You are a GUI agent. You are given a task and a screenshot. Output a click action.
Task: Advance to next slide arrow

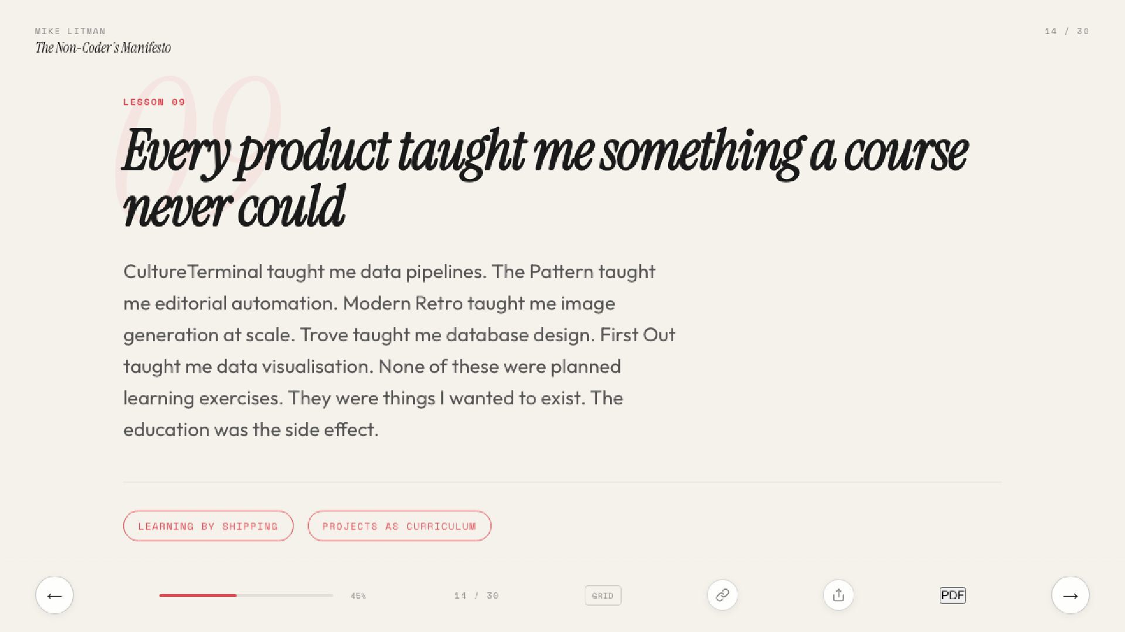[x=1071, y=595]
